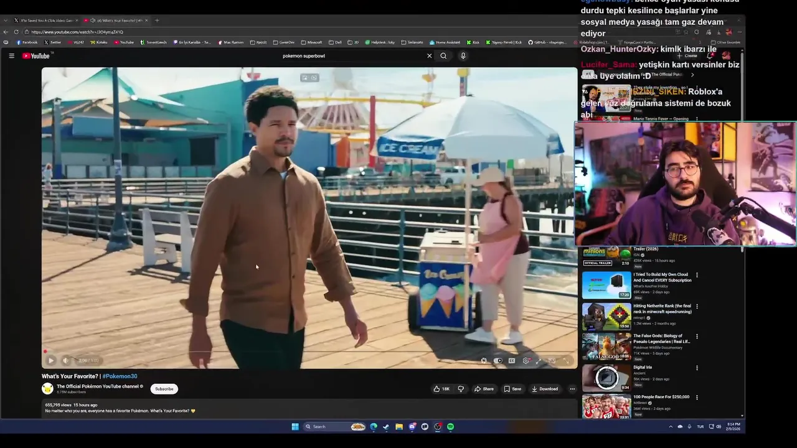Open Steam from the taskbar
Screen dimensions: 797x448
(386, 427)
